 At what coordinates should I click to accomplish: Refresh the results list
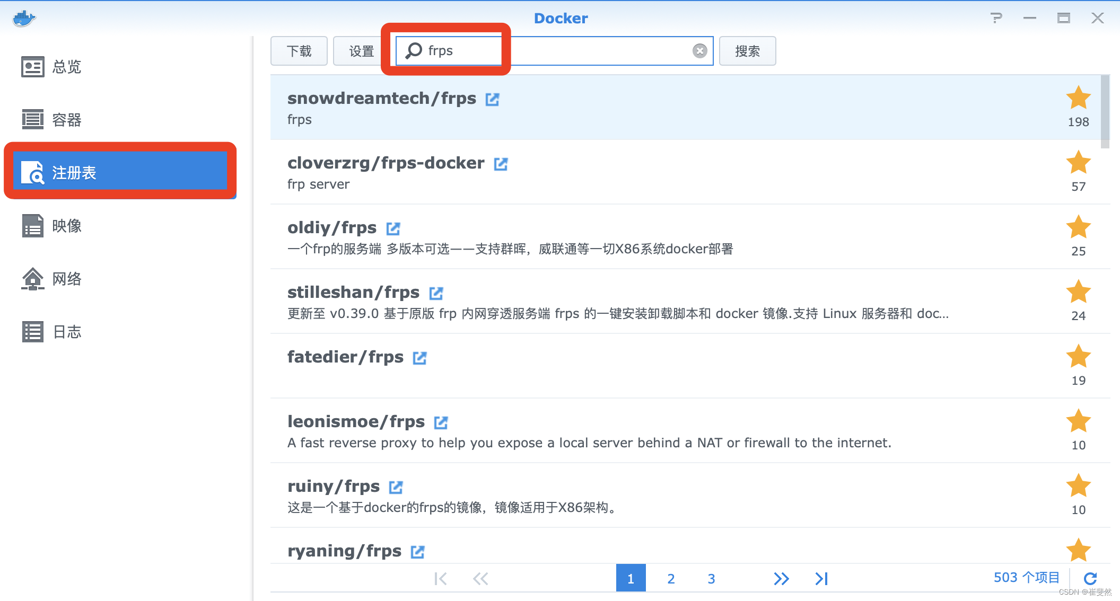click(x=1090, y=579)
